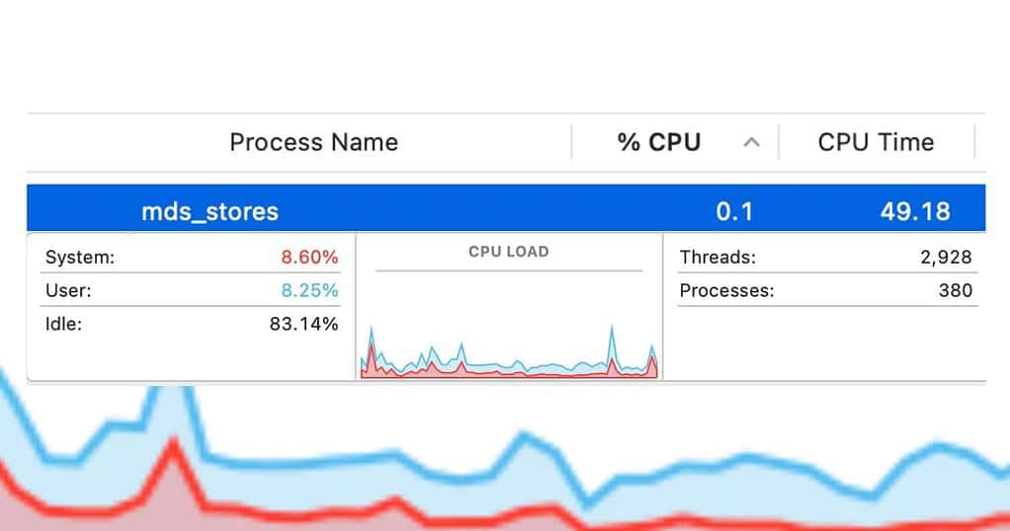Image resolution: width=1010 pixels, height=531 pixels.
Task: Click the CPU LOAD graph title
Action: tap(508, 252)
